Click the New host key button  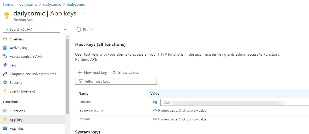92,72
